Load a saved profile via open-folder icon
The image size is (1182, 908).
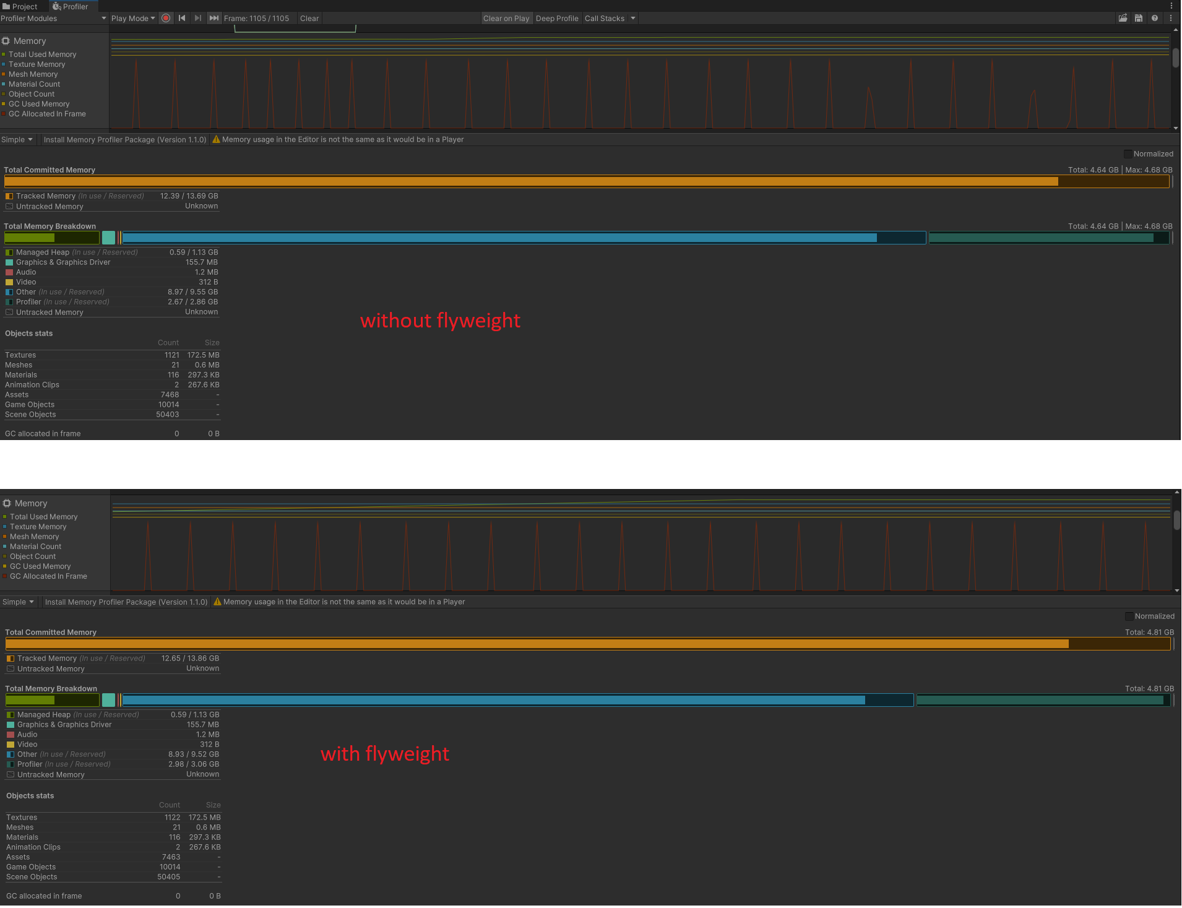pyautogui.click(x=1123, y=18)
